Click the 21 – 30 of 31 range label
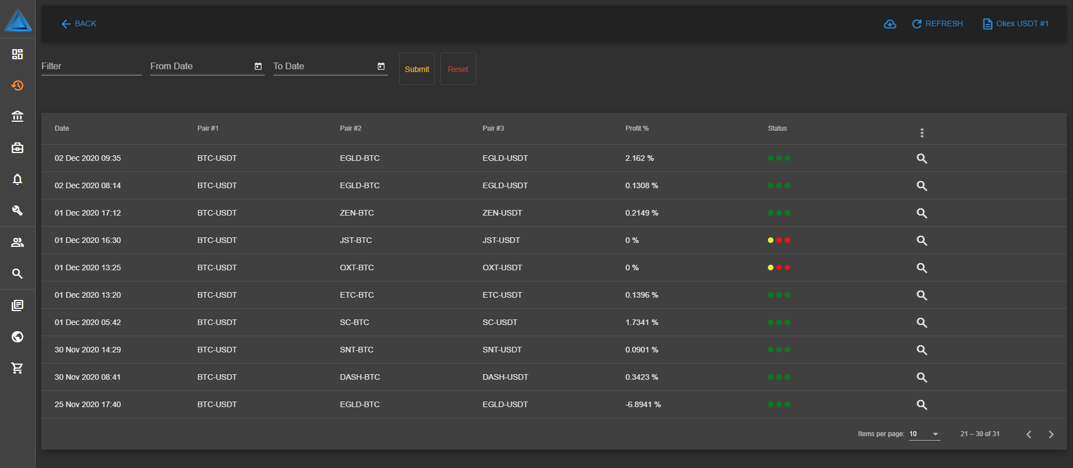This screenshot has width=1073, height=468. (x=980, y=434)
